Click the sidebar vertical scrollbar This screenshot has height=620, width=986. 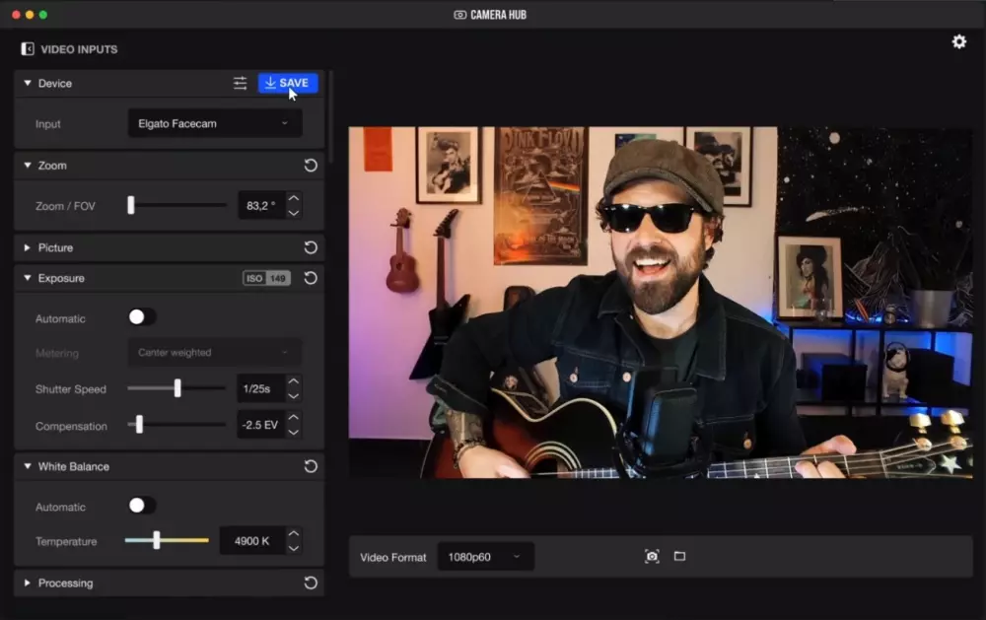pos(330,116)
